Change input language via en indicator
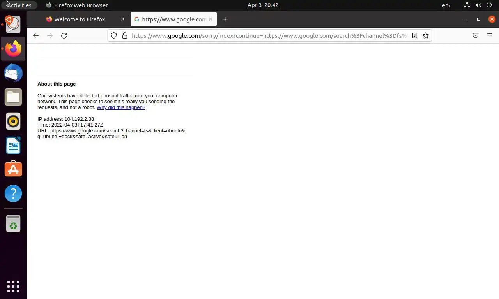This screenshot has width=499, height=299. pyautogui.click(x=446, y=5)
